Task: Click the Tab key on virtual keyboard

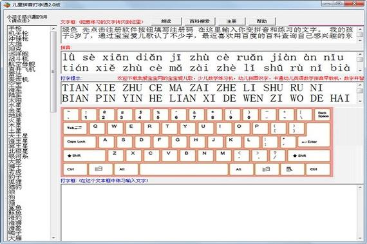Action: click(75, 128)
